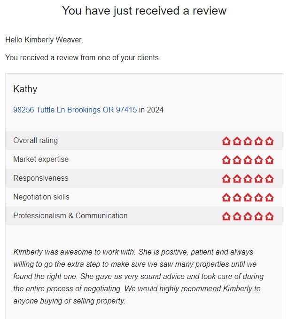This screenshot has height=319, width=288.
Task: Click the Professionalism & Communication label
Action: (x=70, y=215)
